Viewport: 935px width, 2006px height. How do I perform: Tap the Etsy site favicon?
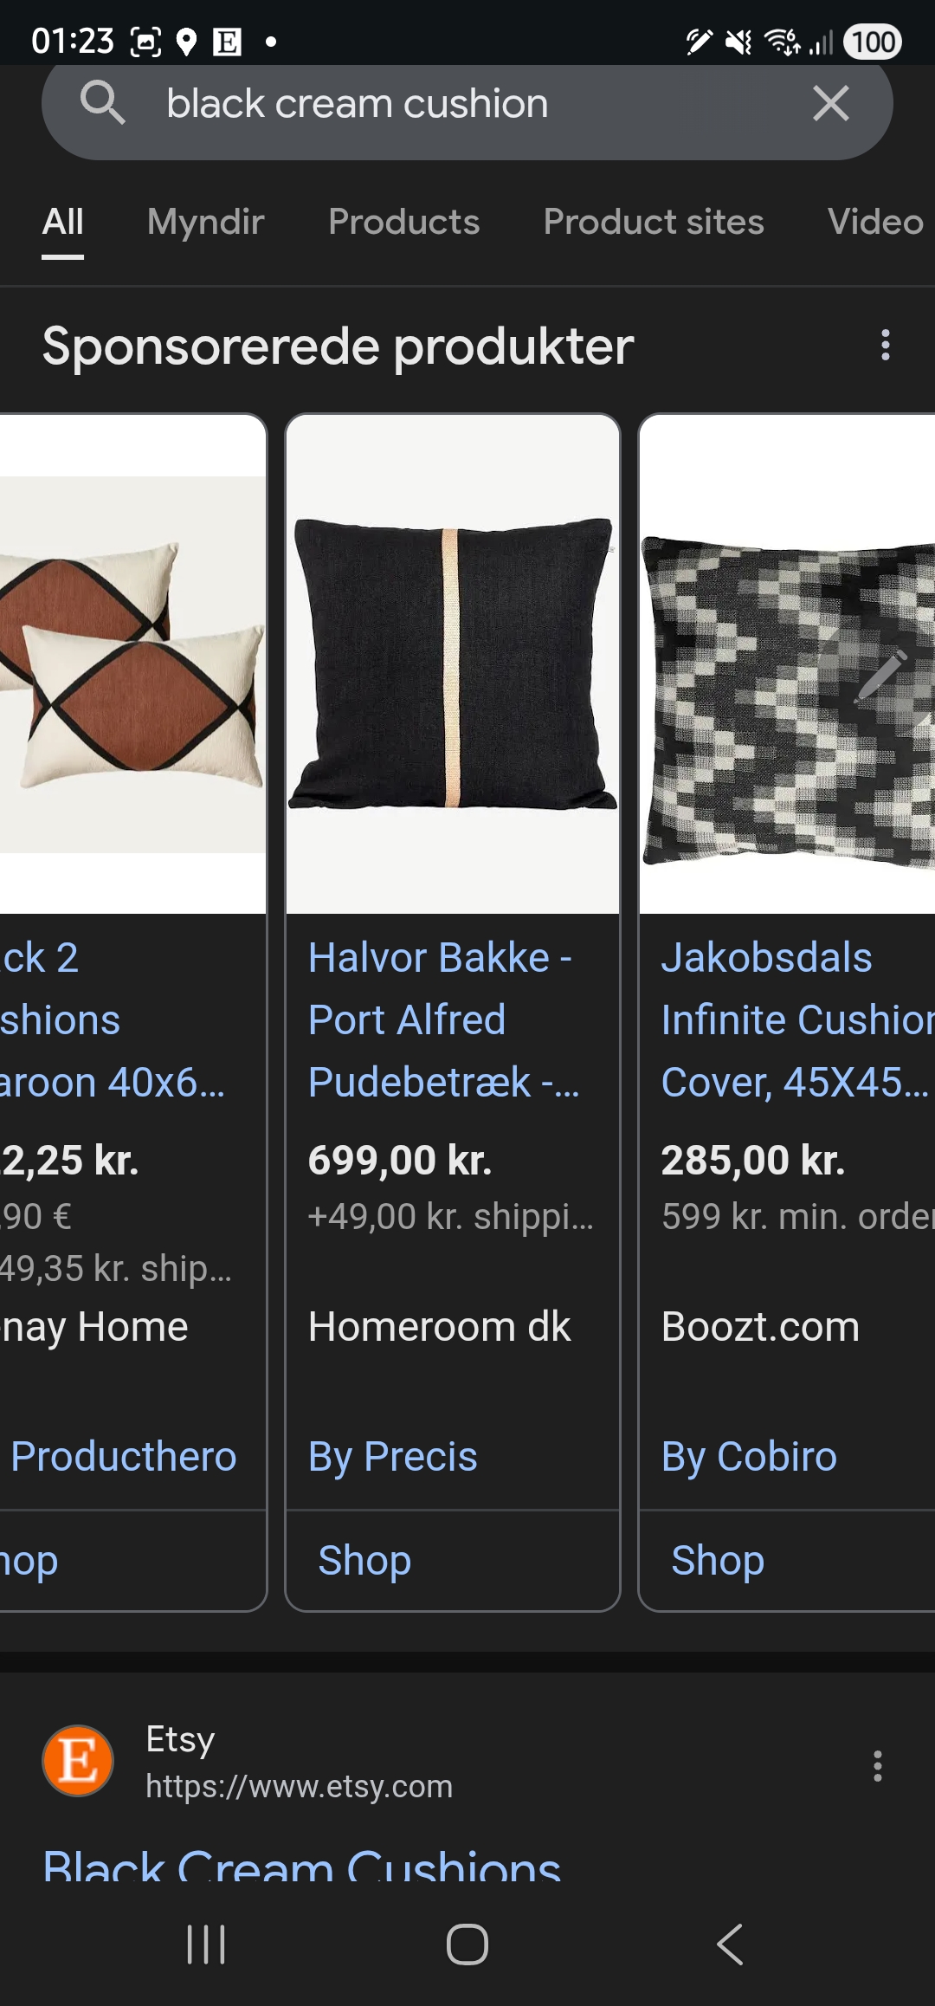click(x=78, y=1761)
